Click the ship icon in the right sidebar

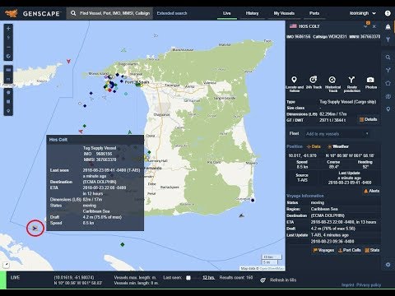[x=388, y=27]
